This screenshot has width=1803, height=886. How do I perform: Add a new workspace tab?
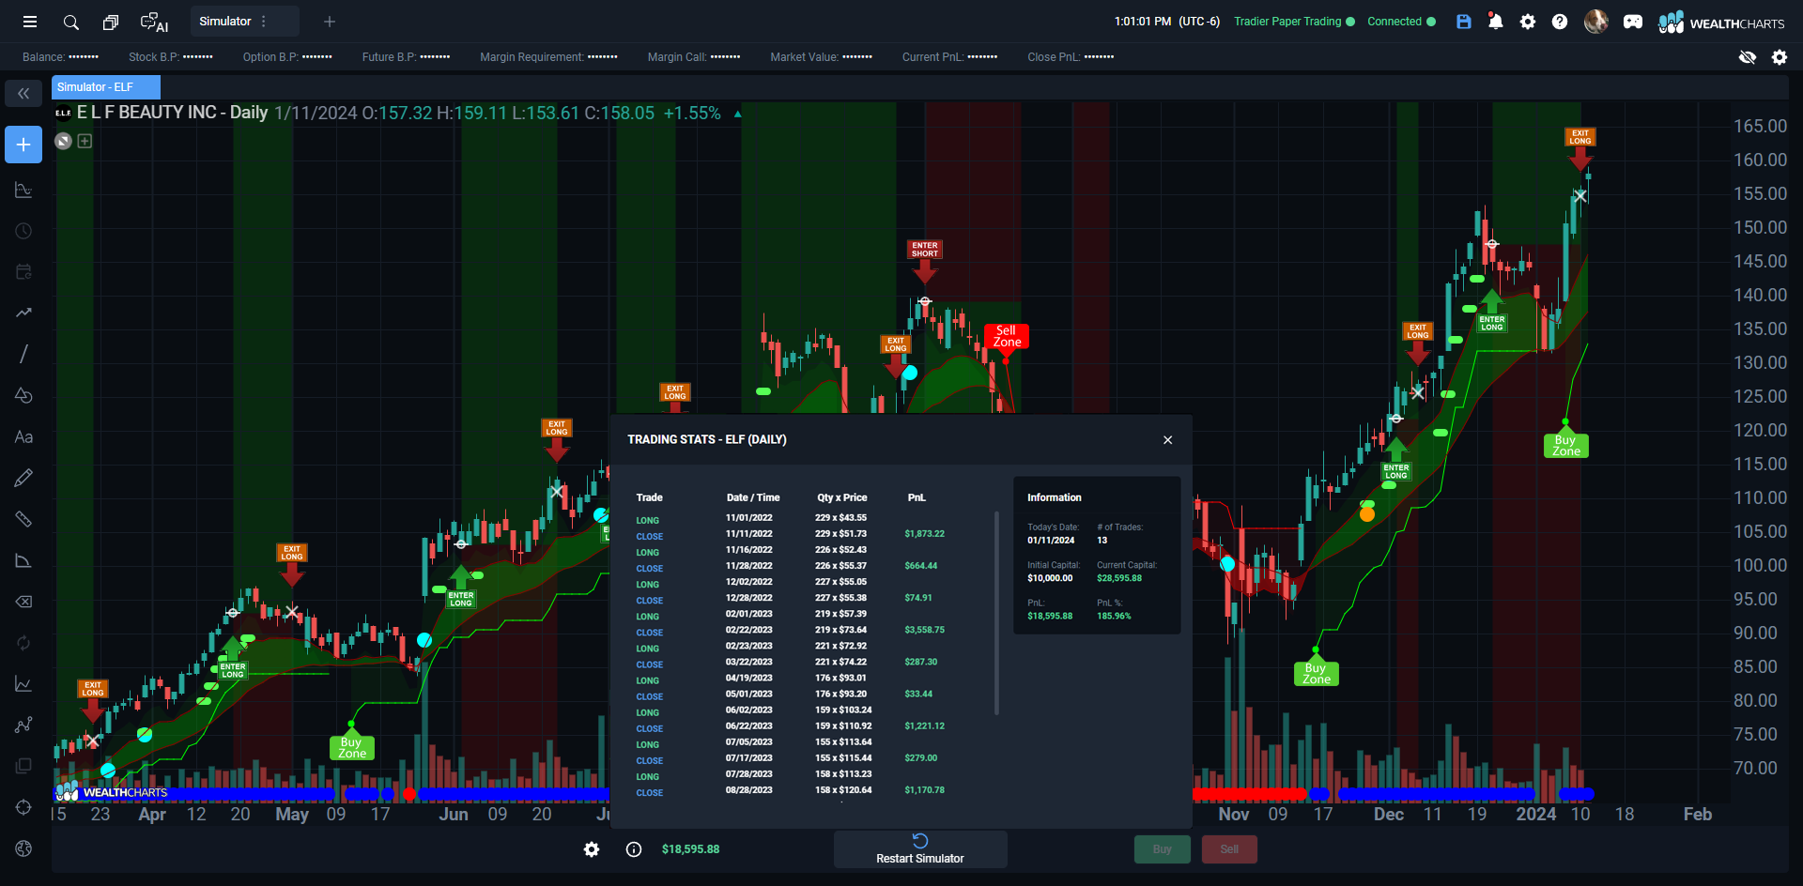pos(330,22)
